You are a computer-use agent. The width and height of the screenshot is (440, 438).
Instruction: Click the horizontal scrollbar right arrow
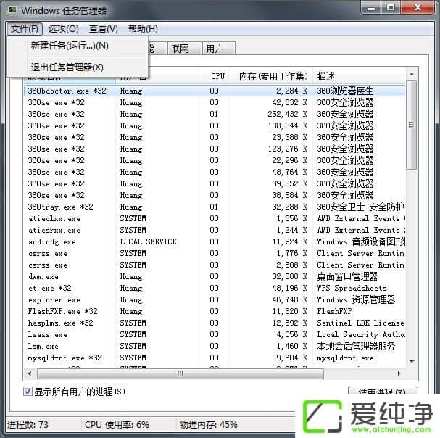click(399, 373)
